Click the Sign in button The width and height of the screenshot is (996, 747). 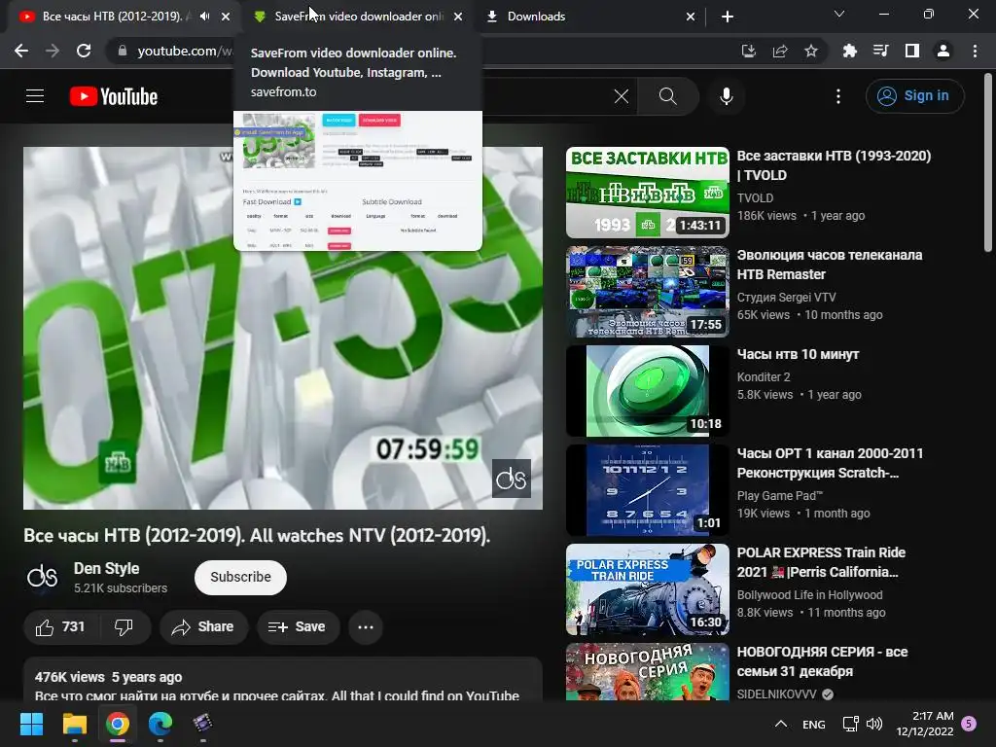(x=914, y=96)
